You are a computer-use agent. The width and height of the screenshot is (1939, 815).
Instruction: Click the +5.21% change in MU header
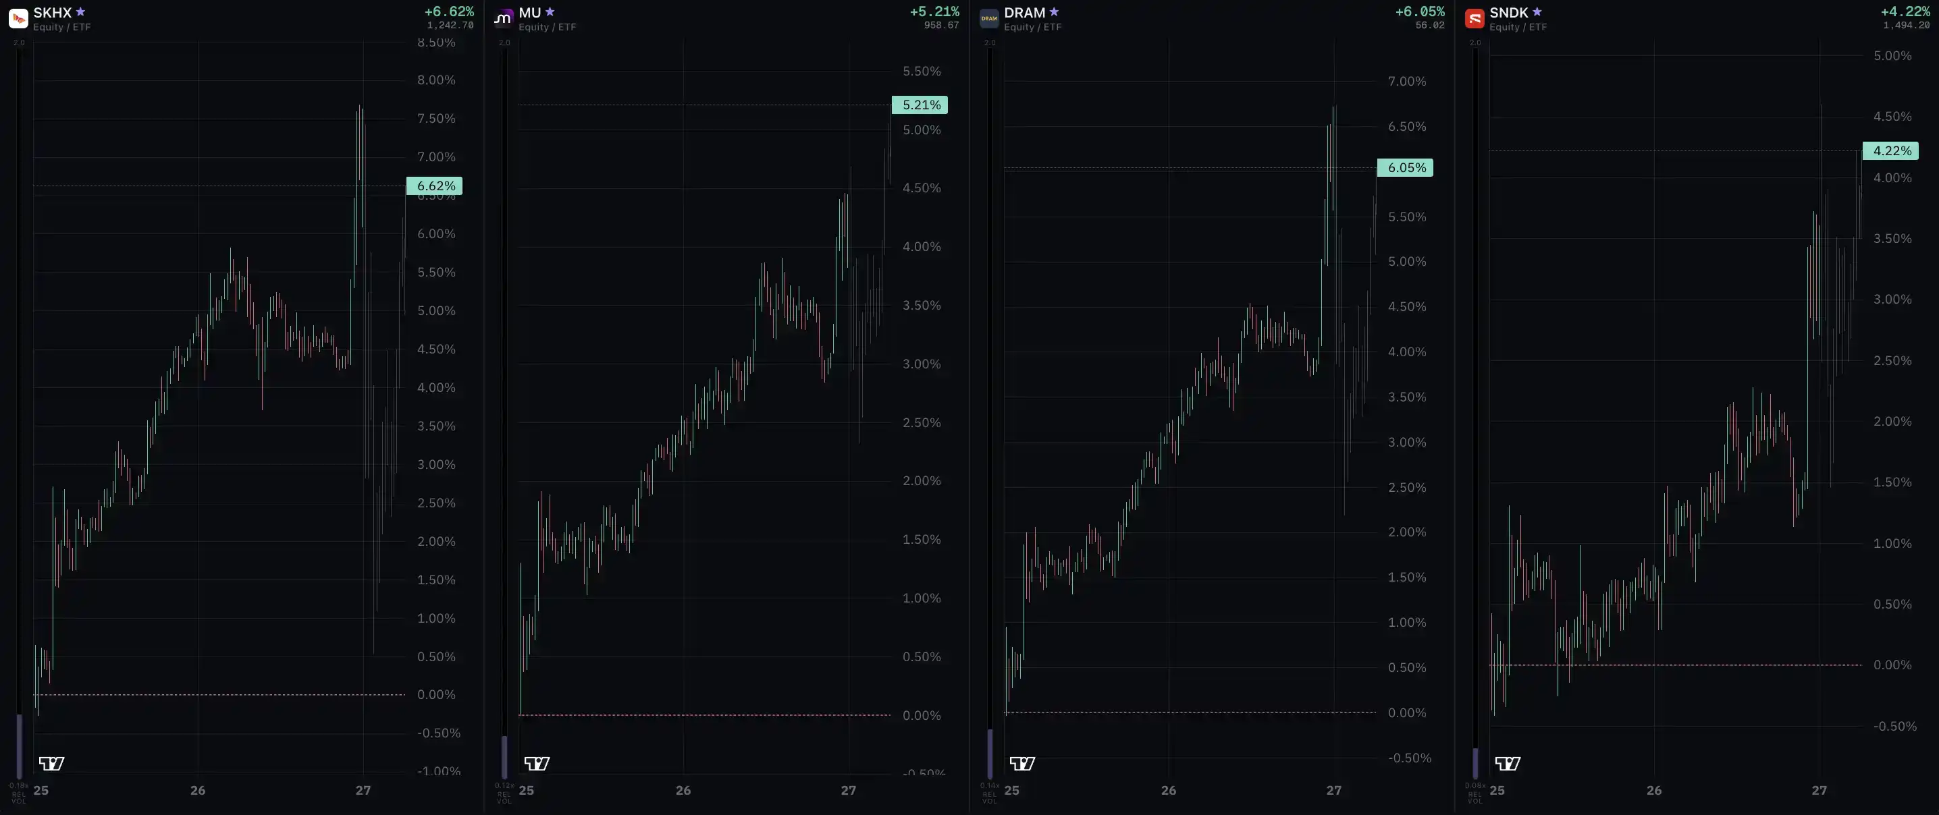pyautogui.click(x=935, y=11)
